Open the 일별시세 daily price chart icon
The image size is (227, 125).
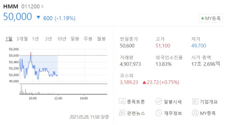(159, 102)
